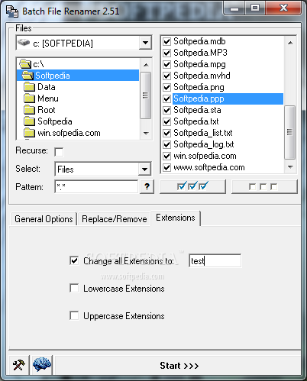The height and width of the screenshot is (381, 307).
Task: Uncheck Softpedia.png file checkbox
Action: coord(166,87)
